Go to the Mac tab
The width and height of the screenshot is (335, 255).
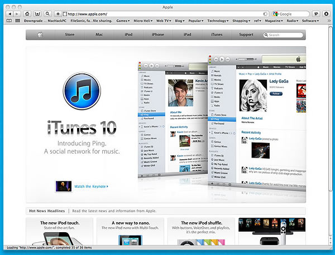99,35
